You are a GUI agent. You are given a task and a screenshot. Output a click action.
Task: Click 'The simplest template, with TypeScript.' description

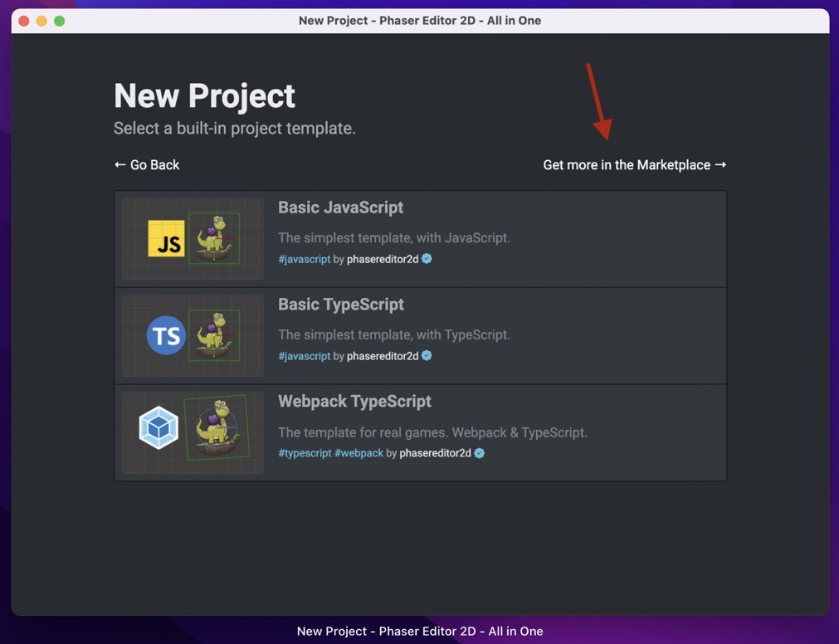pyautogui.click(x=394, y=334)
